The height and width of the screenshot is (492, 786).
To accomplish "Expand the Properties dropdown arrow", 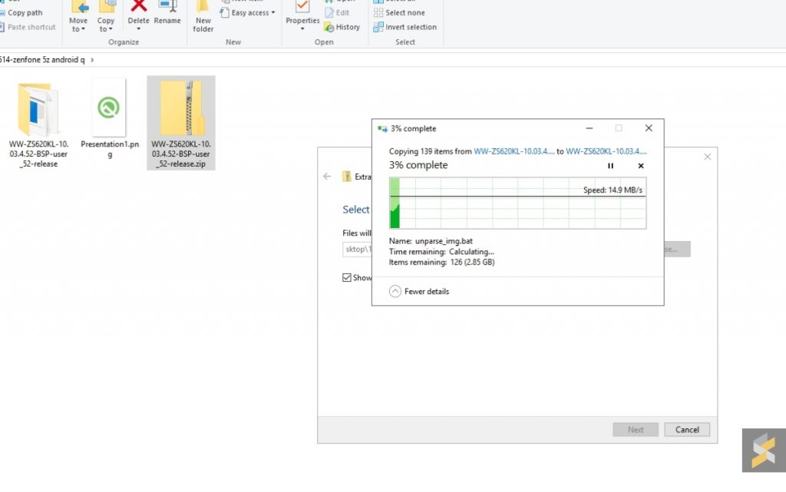I will (x=302, y=29).
